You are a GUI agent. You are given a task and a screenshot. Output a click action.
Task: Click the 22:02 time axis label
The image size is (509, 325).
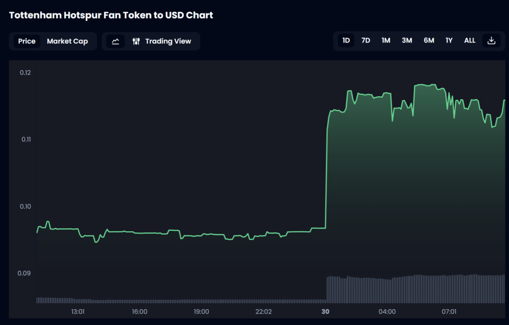coord(263,312)
